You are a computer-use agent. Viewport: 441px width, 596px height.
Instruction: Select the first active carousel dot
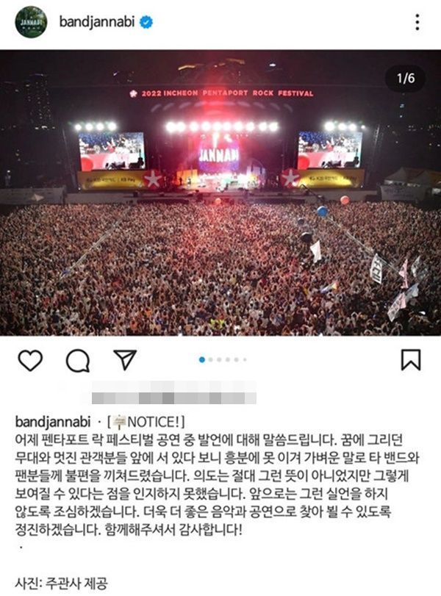tap(202, 359)
